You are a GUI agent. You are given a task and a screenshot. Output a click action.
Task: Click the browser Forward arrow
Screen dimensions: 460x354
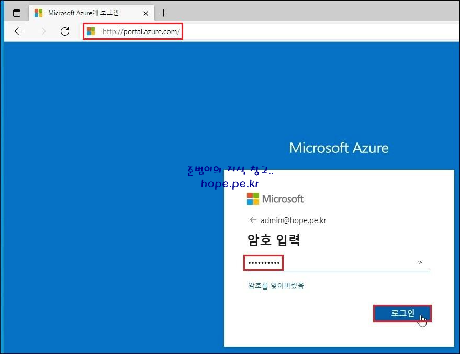click(42, 31)
